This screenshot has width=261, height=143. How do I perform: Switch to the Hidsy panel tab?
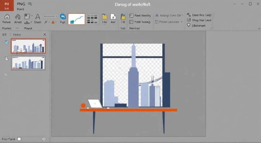tap(17, 35)
